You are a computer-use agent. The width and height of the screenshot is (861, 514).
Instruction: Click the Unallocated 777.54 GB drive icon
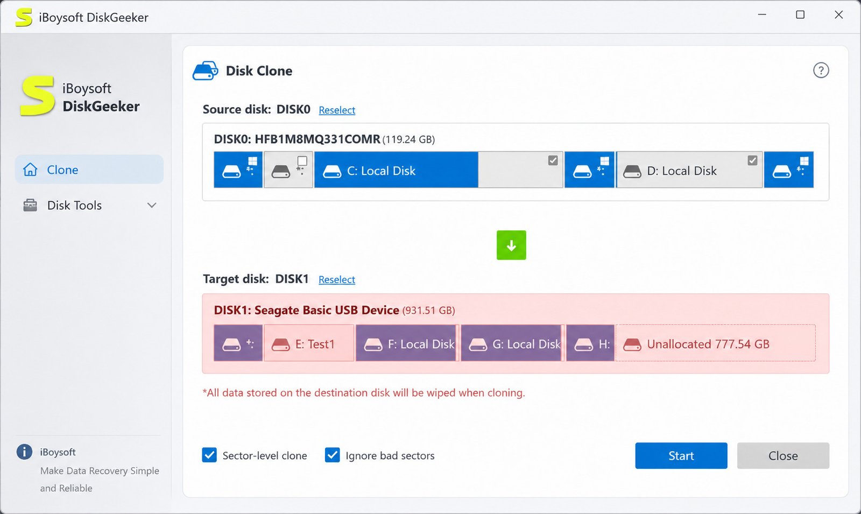tap(632, 344)
